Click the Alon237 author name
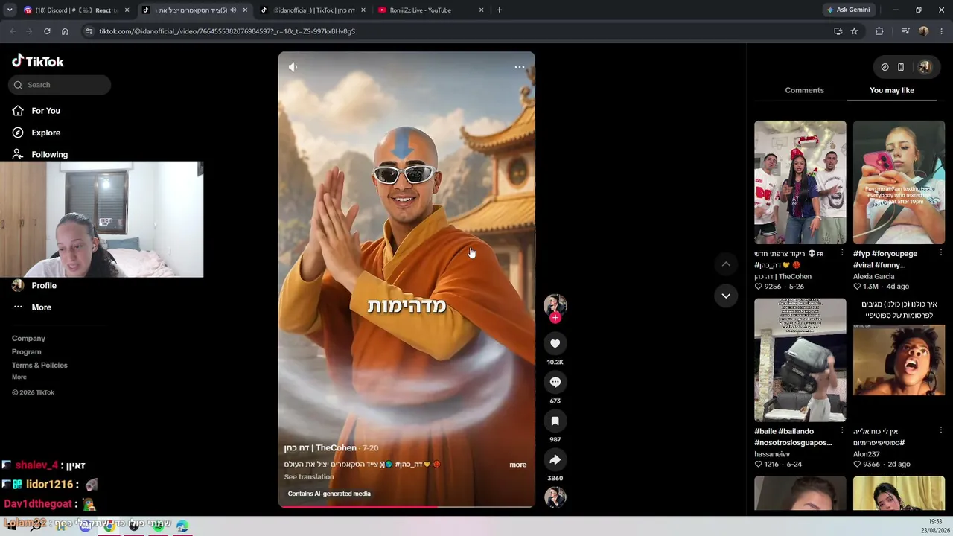 click(867, 454)
